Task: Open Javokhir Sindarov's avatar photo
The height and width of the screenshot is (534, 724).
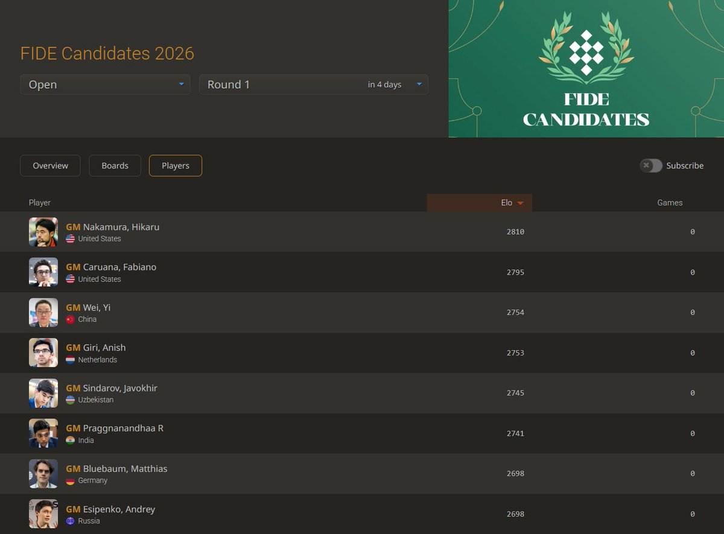Action: pyautogui.click(x=43, y=393)
